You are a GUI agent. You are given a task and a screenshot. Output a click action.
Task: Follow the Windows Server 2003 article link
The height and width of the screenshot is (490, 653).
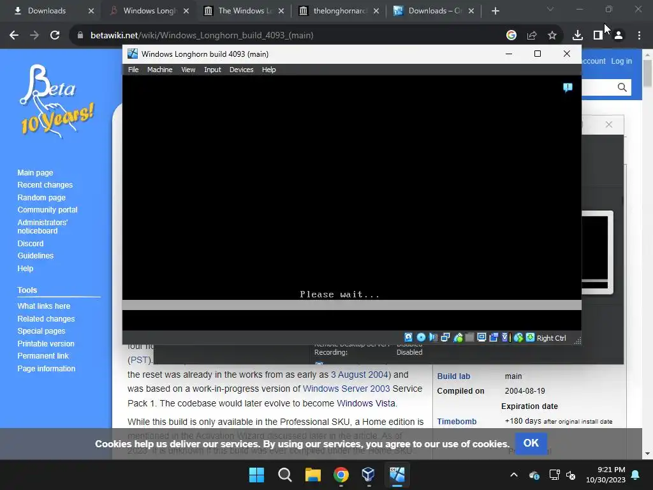(x=346, y=389)
